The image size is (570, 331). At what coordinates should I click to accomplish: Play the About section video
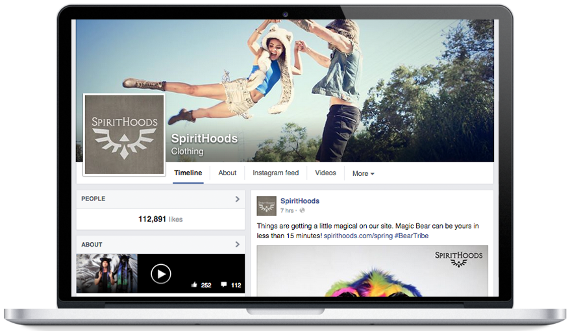pos(160,274)
